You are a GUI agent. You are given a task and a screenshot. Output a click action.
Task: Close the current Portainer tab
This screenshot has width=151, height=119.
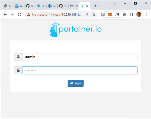pyautogui.click(x=87, y=6)
